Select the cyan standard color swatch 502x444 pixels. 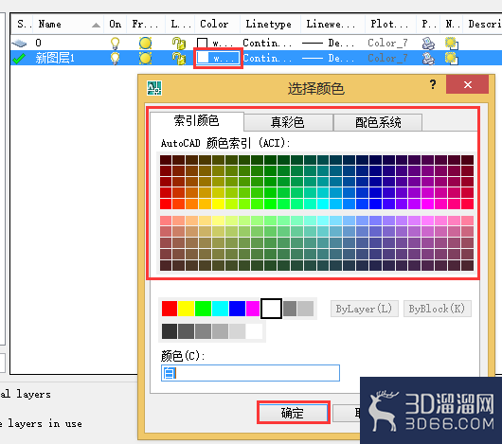point(220,309)
